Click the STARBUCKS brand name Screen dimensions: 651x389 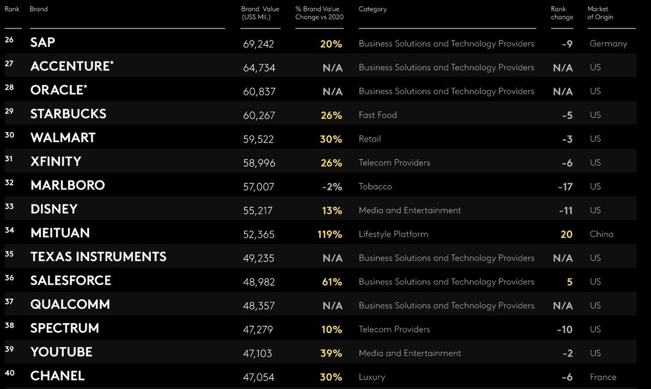tap(68, 114)
